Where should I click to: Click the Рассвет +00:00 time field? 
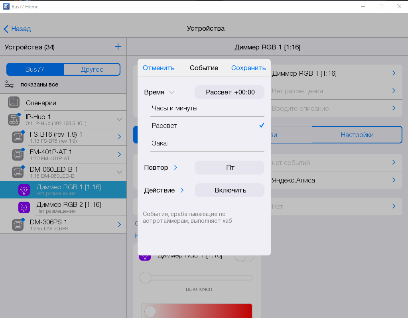(x=229, y=92)
